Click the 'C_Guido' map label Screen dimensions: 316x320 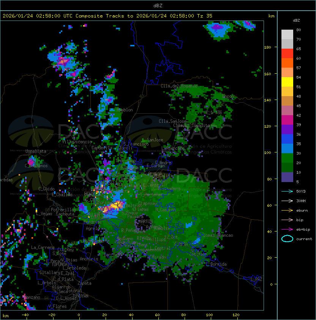point(46,189)
